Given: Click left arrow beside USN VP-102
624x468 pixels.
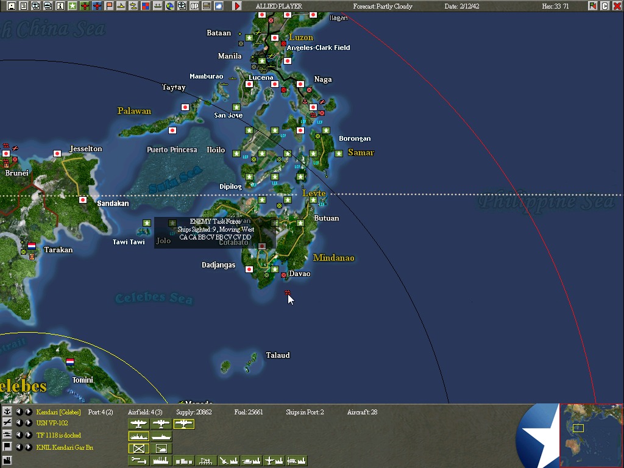Looking at the screenshot, I should 19,423.
